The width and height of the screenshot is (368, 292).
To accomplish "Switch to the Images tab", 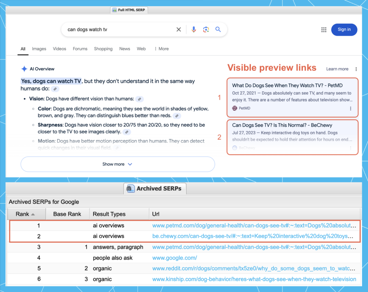I will coord(39,49).
